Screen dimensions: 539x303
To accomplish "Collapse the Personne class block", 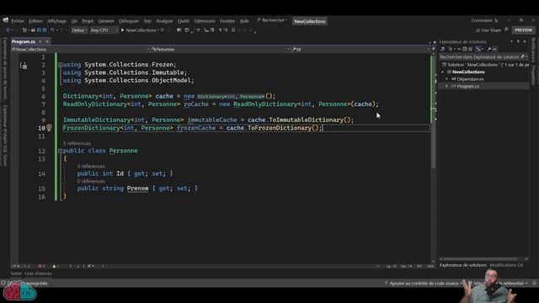I will [60, 151].
